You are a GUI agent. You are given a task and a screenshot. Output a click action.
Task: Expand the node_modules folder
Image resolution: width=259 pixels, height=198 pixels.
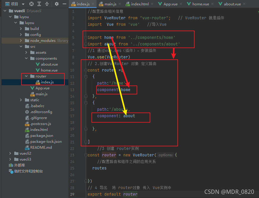[21, 40]
